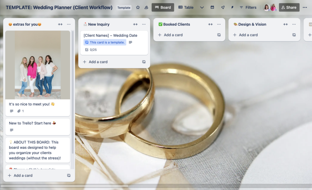312x190 pixels.
Task: Click This card is a template badge
Action: (105, 42)
